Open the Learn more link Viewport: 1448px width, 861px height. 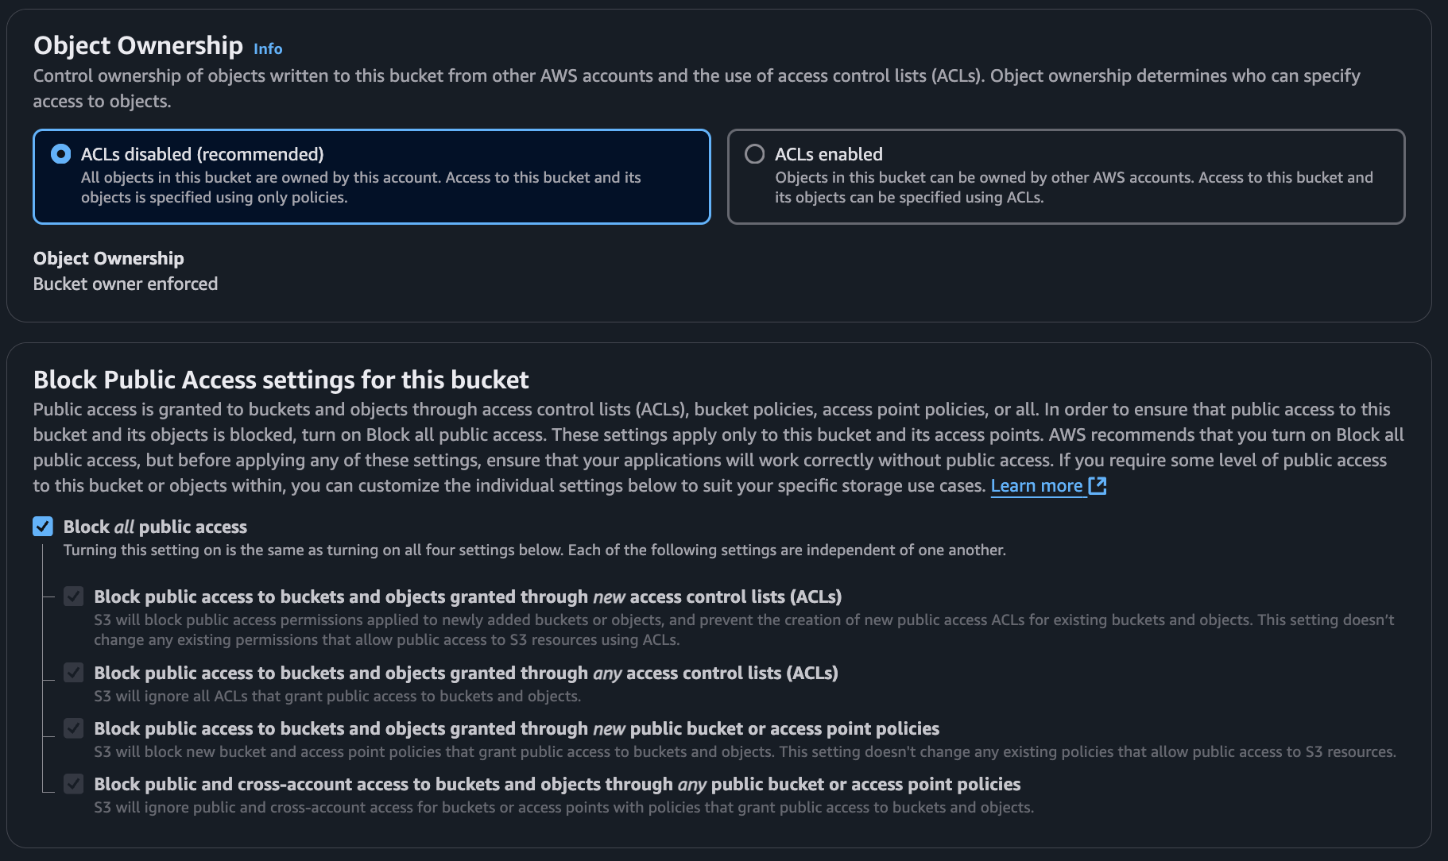coord(1036,486)
